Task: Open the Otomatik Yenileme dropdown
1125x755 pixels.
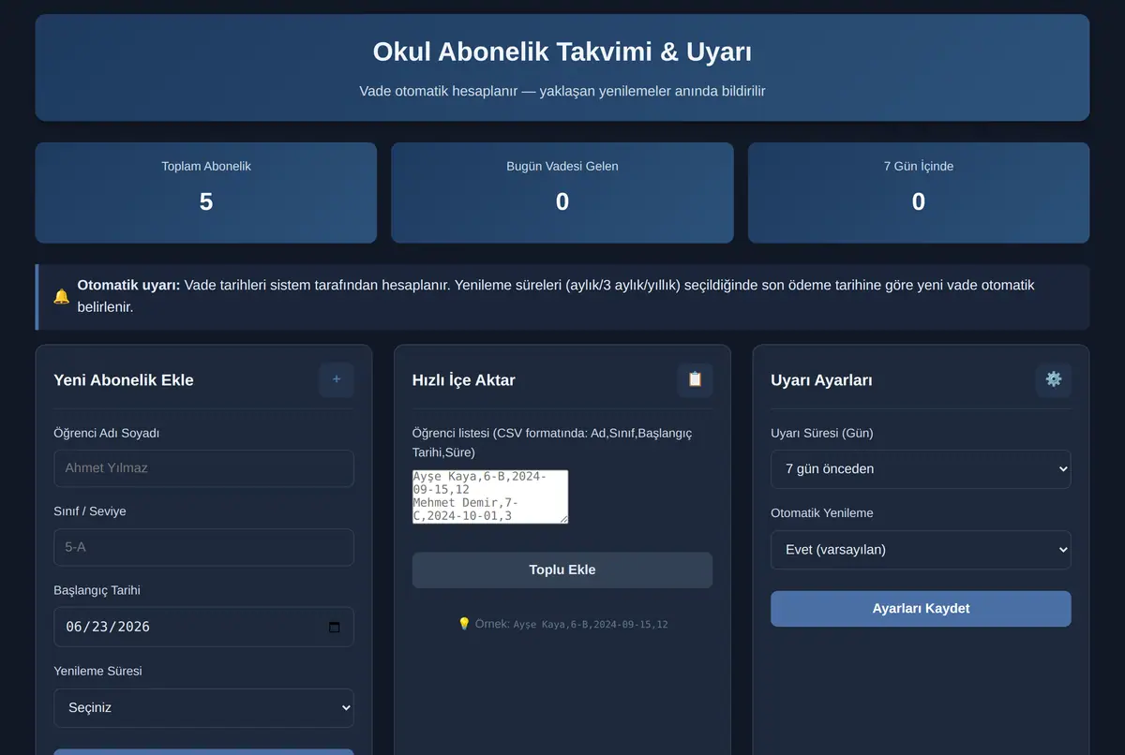Action: click(x=921, y=550)
